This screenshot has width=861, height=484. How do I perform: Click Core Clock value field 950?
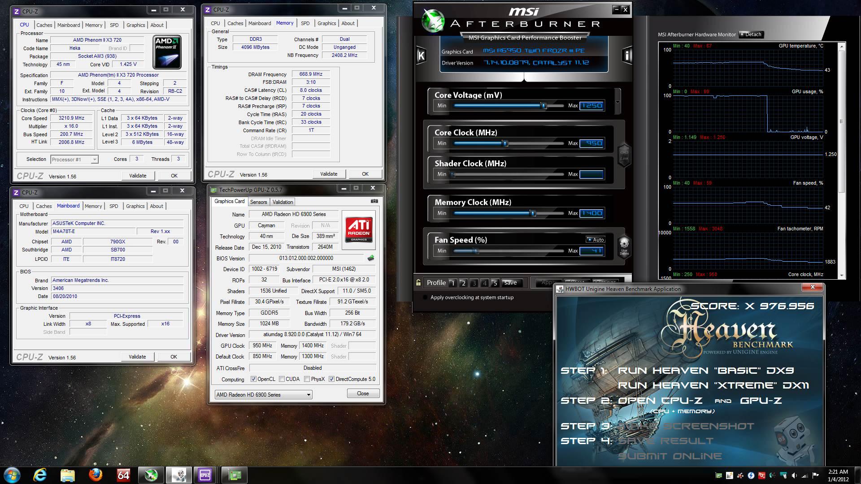click(x=592, y=143)
